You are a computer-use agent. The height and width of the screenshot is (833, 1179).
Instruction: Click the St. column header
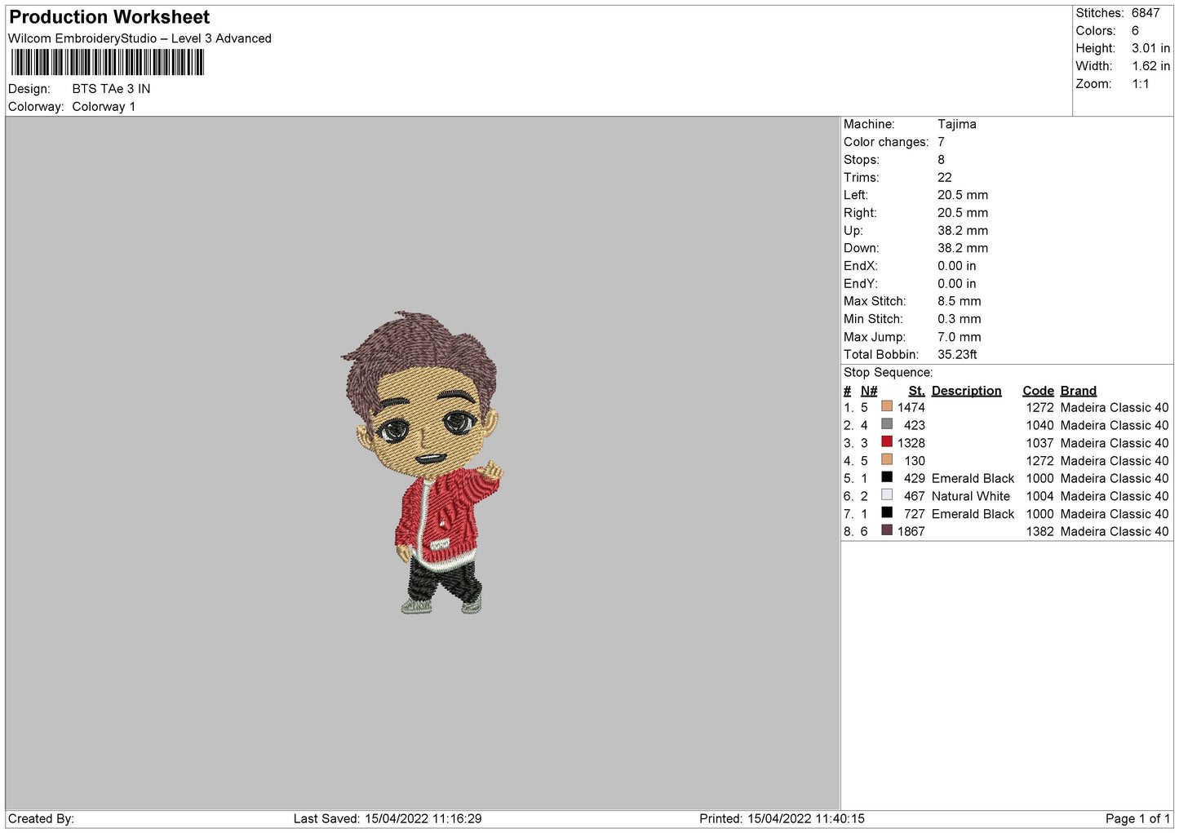click(x=916, y=391)
